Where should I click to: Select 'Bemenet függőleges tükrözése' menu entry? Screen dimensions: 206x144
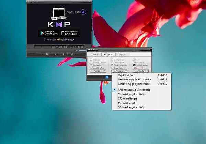point(141,79)
